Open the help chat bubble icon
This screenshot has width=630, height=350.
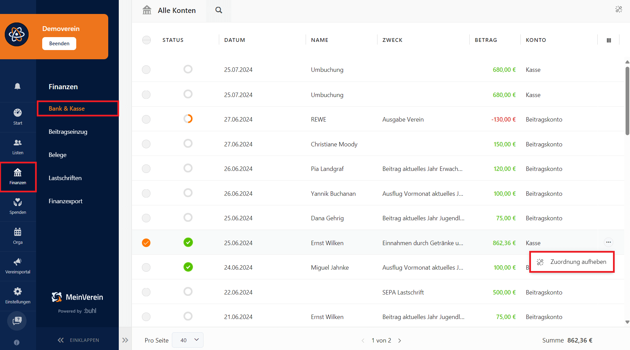(17, 321)
